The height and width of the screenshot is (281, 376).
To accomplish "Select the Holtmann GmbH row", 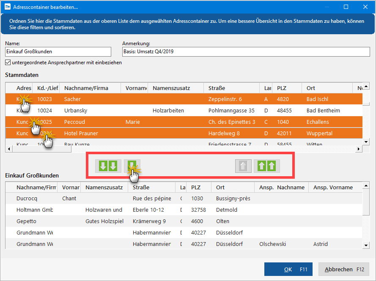I will click(184, 210).
